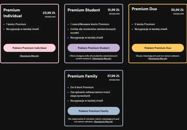Viewport: 187px width, 130px height.
Task: Click the Premium Family plan heading
Action: [82, 76]
